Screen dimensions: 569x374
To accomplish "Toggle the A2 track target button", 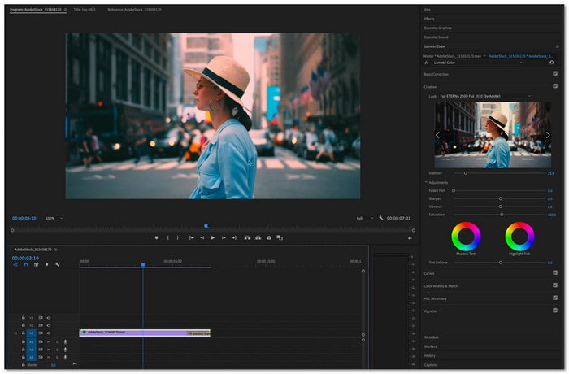I will pyautogui.click(x=31, y=350).
